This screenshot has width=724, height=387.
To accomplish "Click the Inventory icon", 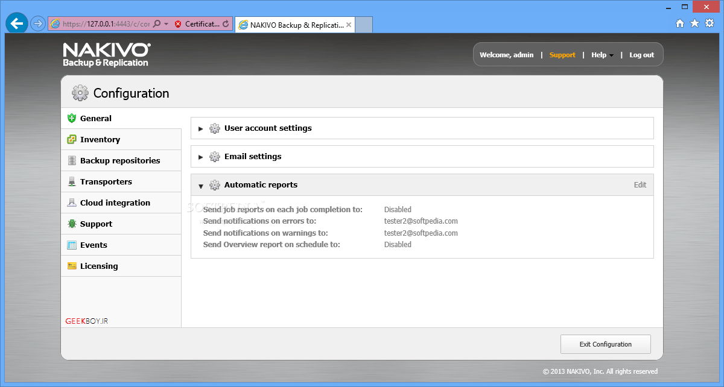I will [72, 139].
